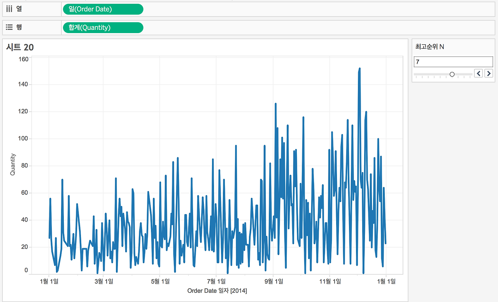Click the 1월 1일 label at axis start
The height and width of the screenshot is (302, 498).
(49, 281)
